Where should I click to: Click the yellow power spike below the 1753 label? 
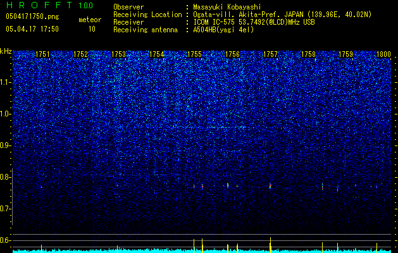pos(117,249)
